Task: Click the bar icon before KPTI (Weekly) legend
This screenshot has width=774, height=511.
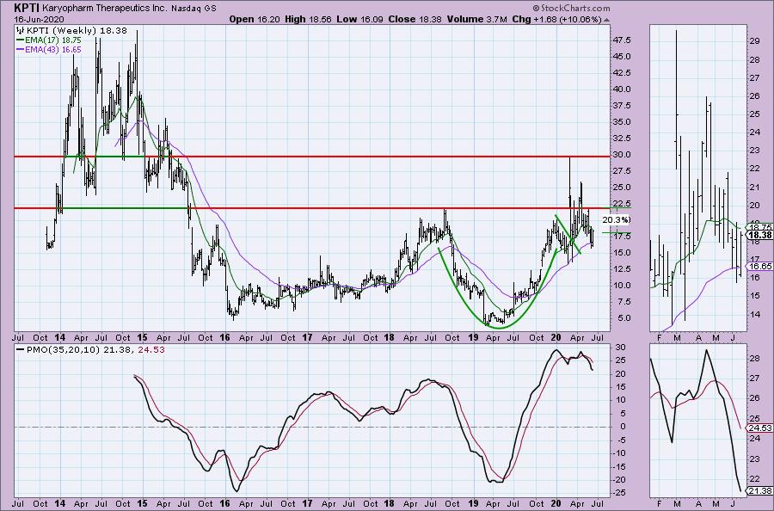Action: pos(21,31)
